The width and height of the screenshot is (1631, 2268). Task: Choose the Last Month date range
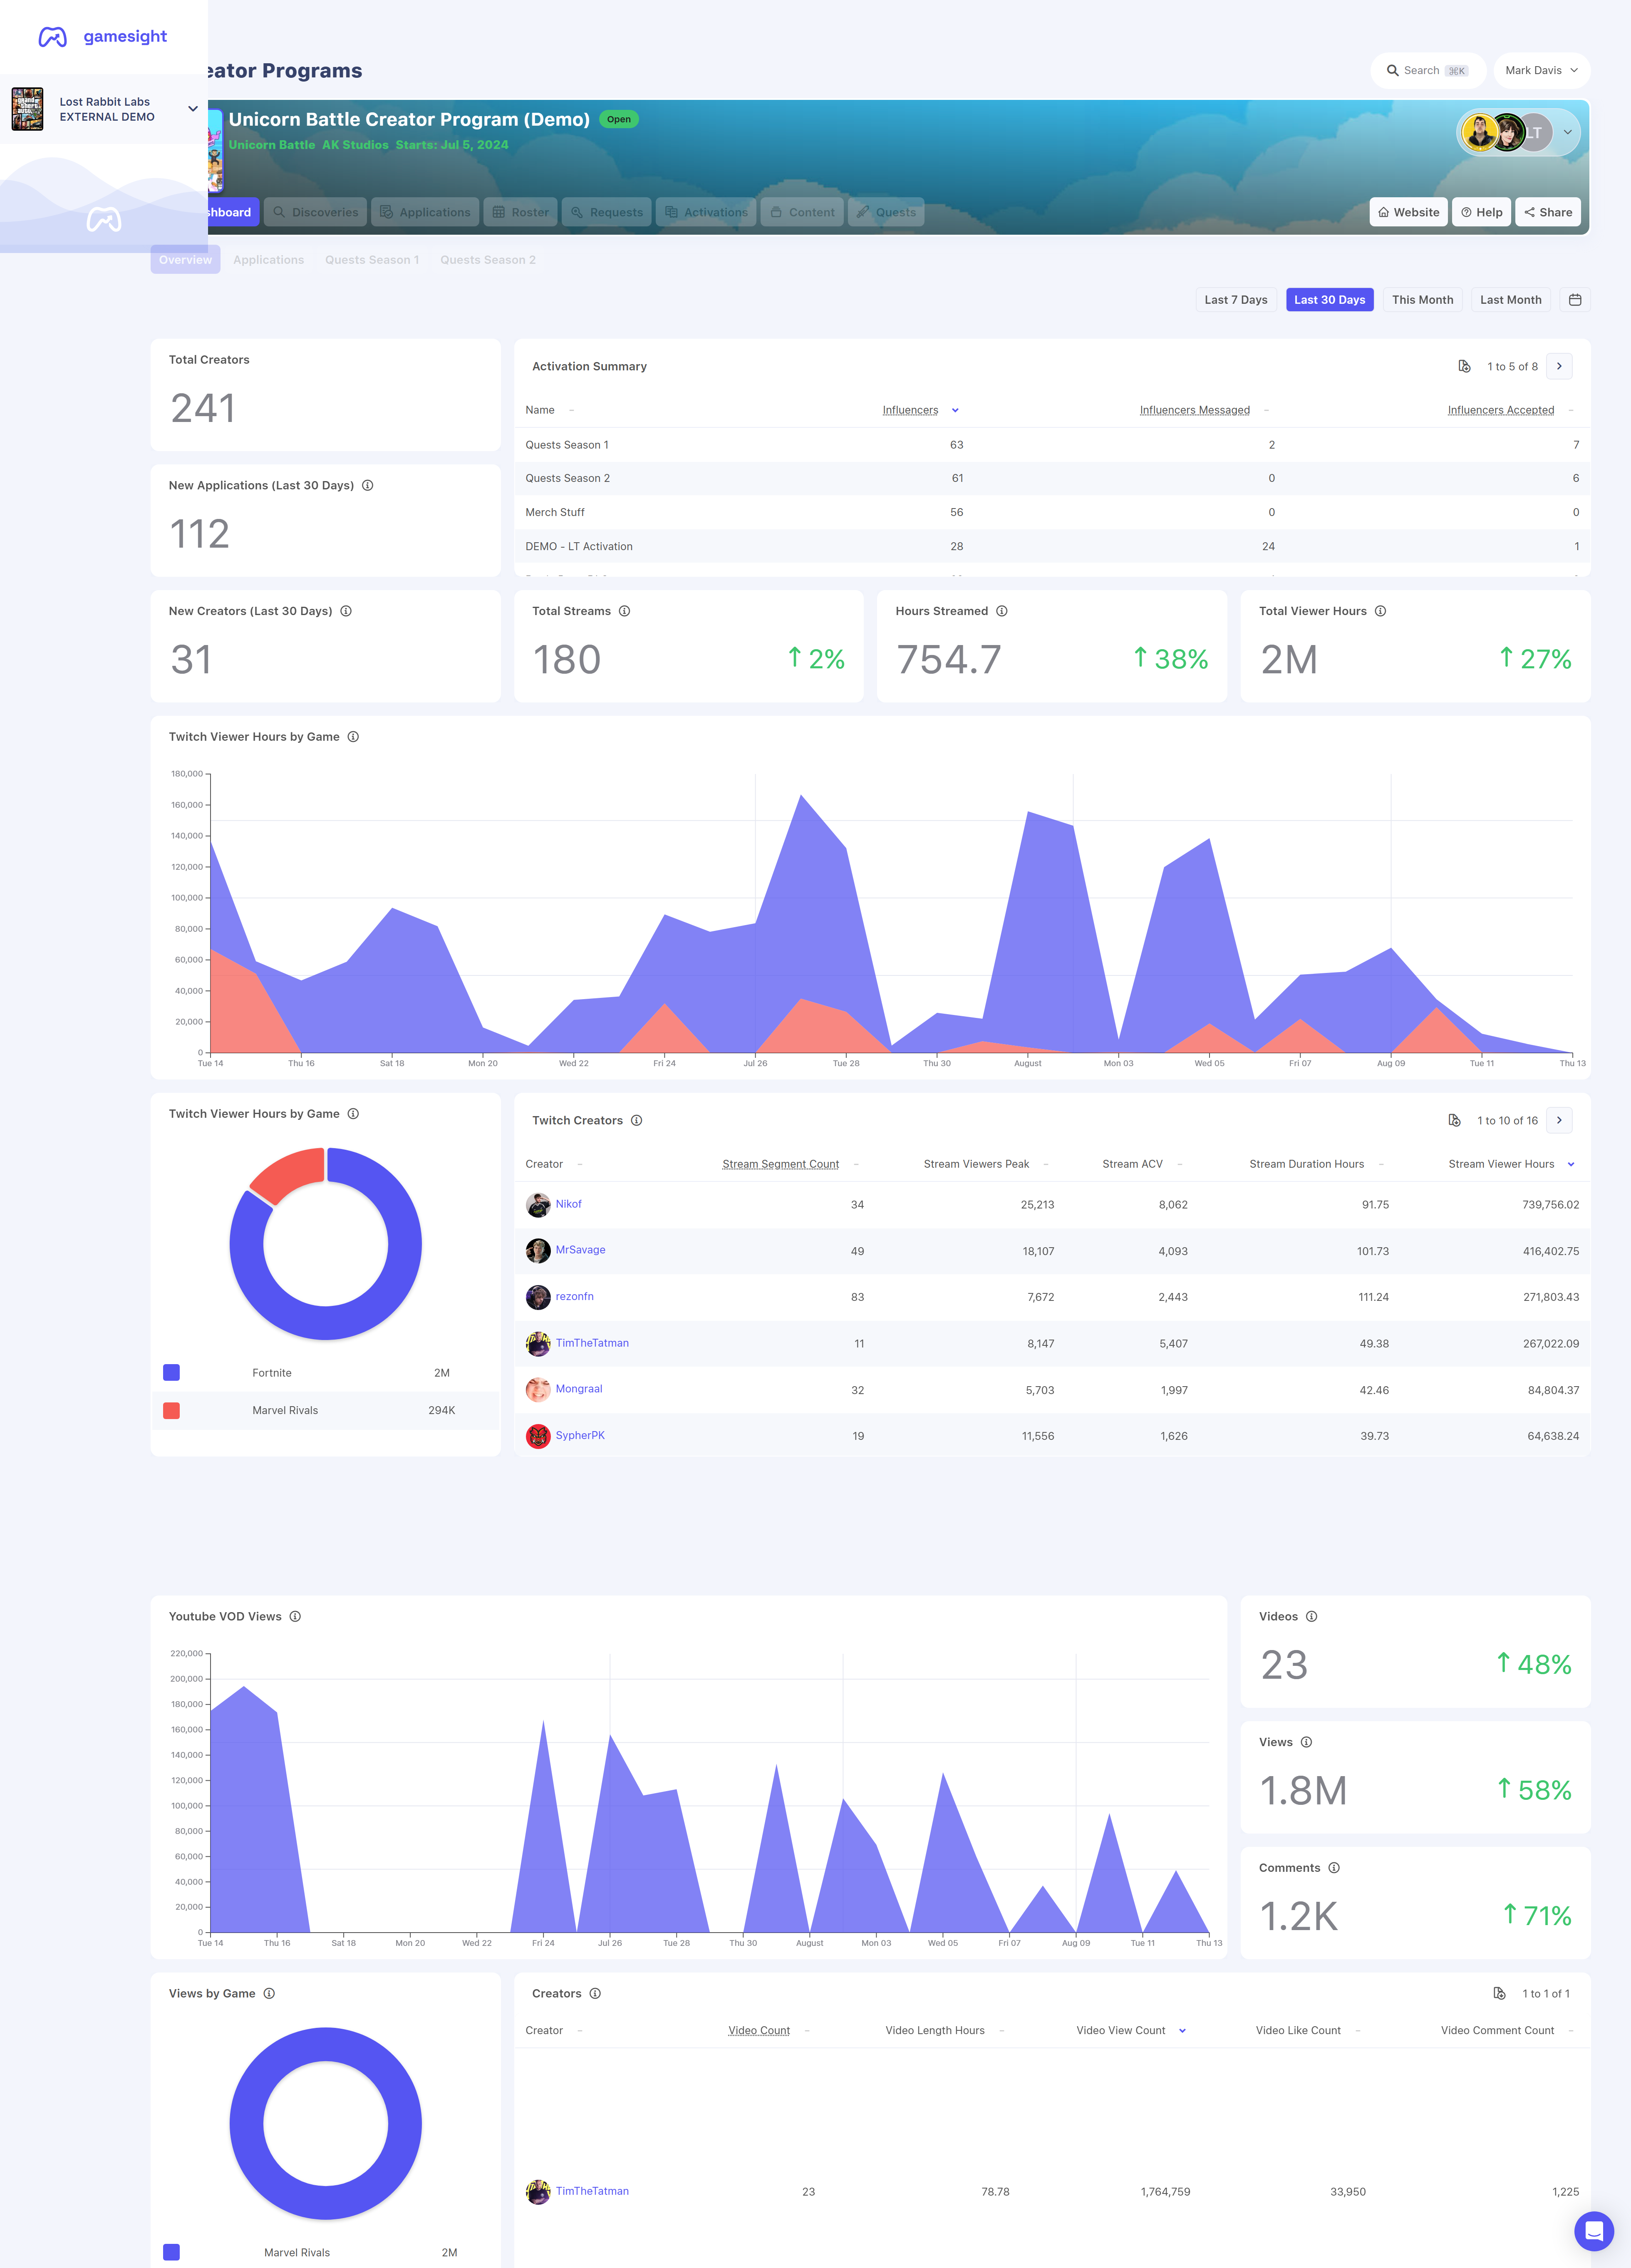coord(1510,300)
